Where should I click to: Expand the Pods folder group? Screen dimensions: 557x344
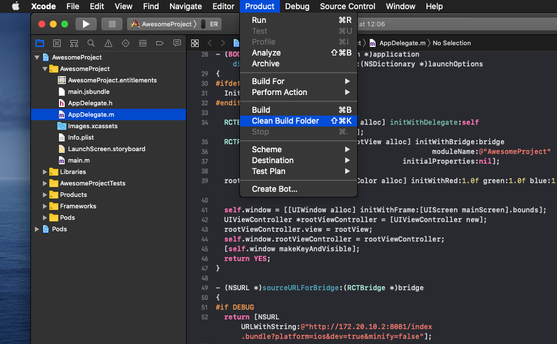click(45, 218)
